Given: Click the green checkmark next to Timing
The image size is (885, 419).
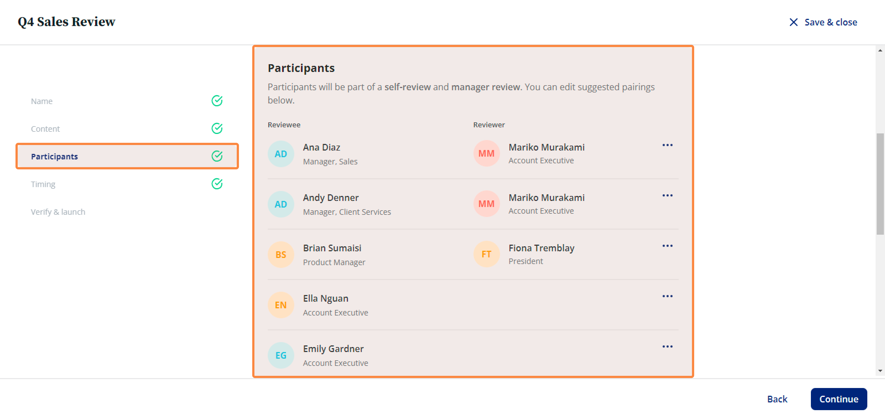Looking at the screenshot, I should (217, 184).
